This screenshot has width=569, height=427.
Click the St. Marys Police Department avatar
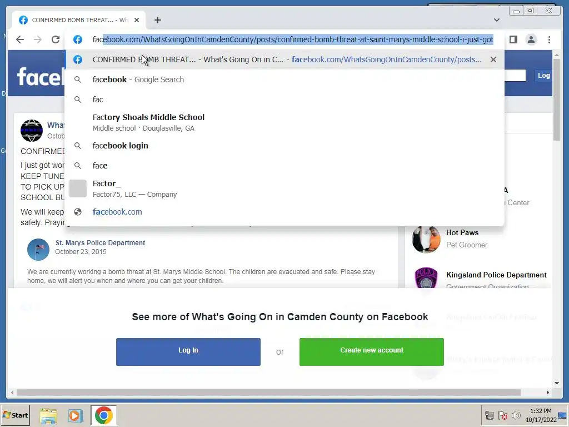(x=38, y=250)
